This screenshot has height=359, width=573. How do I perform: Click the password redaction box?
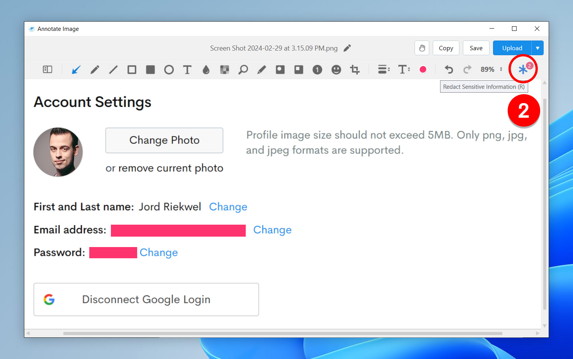point(113,252)
